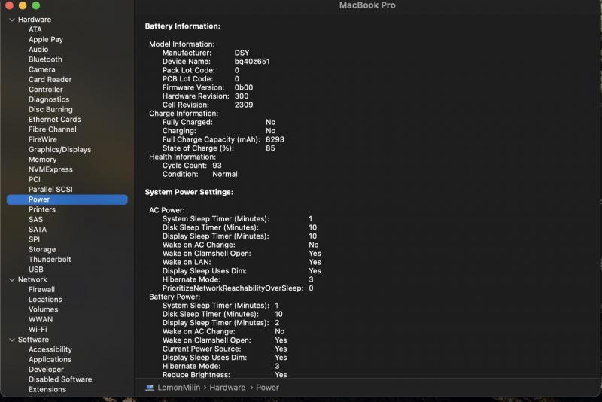Click the Full Charge Capacity value 8293
This screenshot has width=602, height=402.
275,139
